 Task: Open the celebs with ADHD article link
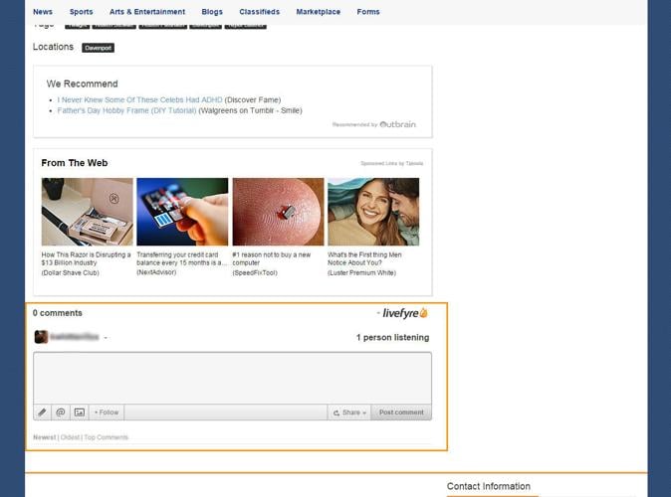point(139,99)
